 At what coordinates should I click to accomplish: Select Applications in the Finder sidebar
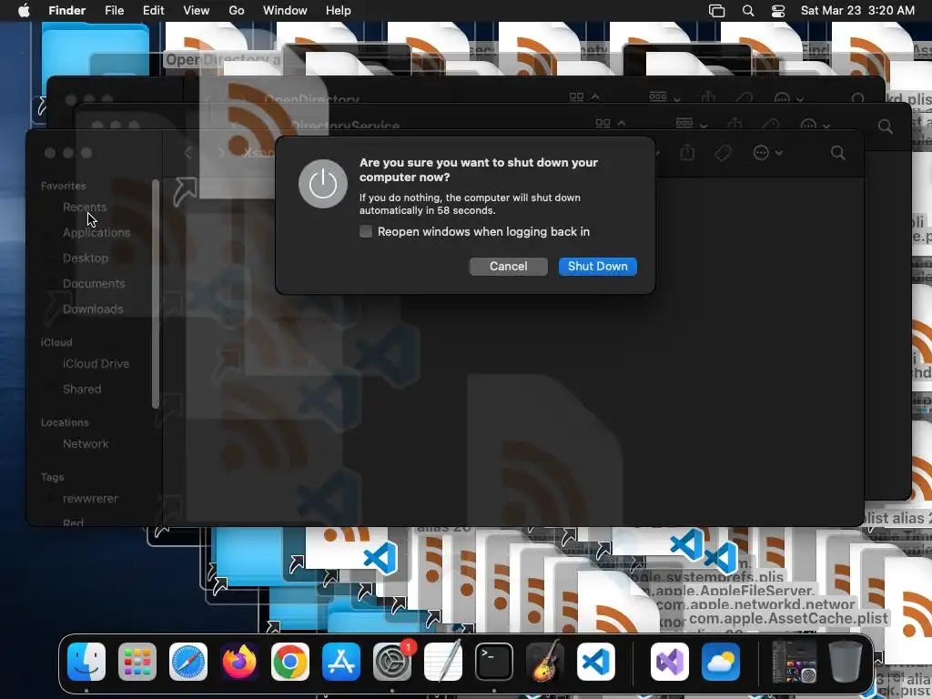(96, 232)
